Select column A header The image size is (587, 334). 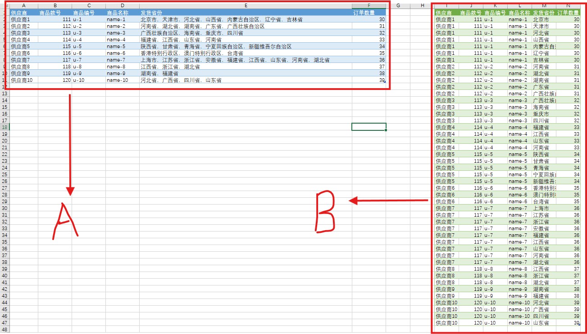coord(23,5)
